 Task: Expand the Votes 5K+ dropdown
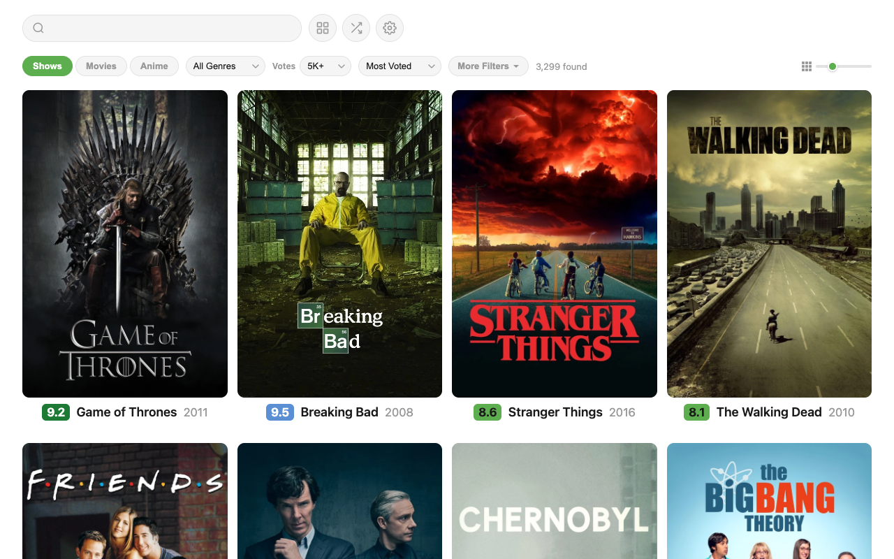coord(325,66)
